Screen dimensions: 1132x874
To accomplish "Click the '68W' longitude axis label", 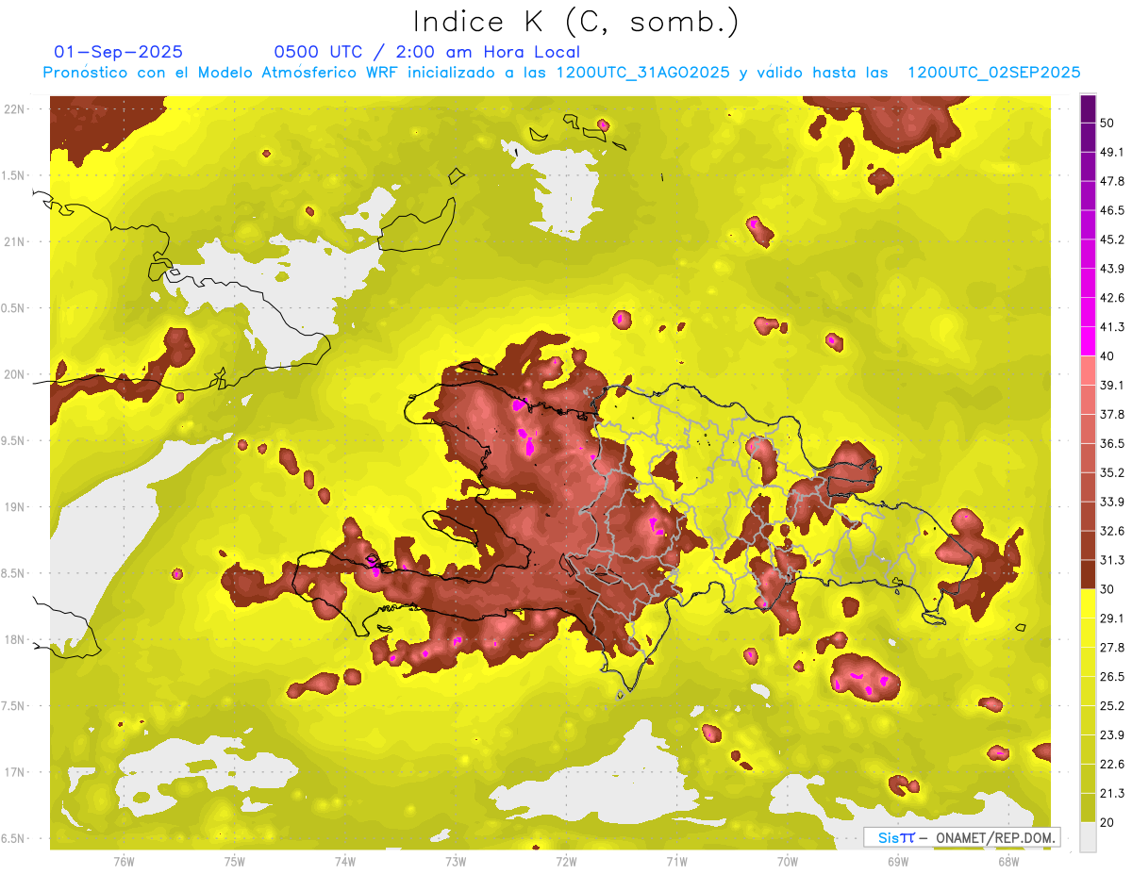I will click(x=1008, y=861).
